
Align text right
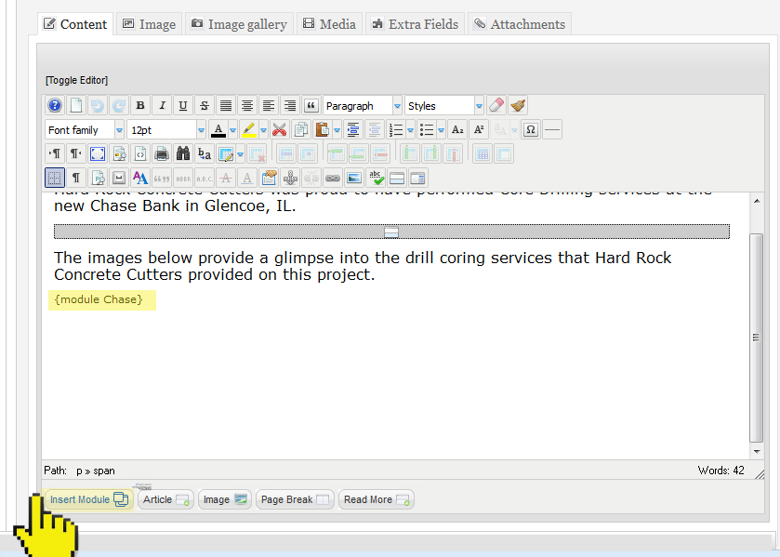tap(290, 105)
